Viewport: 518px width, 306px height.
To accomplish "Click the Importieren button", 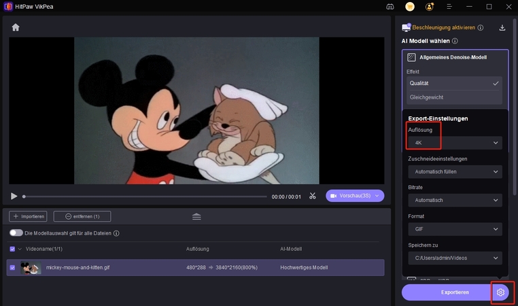I will [x=28, y=216].
